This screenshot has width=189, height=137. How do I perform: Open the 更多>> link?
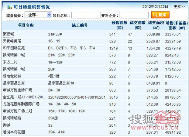tap(179, 7)
